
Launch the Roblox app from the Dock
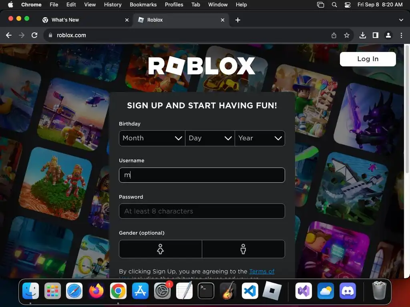[x=272, y=291]
